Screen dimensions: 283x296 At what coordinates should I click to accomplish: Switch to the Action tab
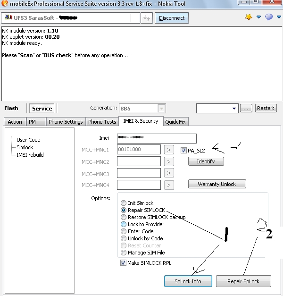15,122
